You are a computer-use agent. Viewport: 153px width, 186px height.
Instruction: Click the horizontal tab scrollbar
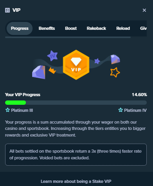(68, 37)
